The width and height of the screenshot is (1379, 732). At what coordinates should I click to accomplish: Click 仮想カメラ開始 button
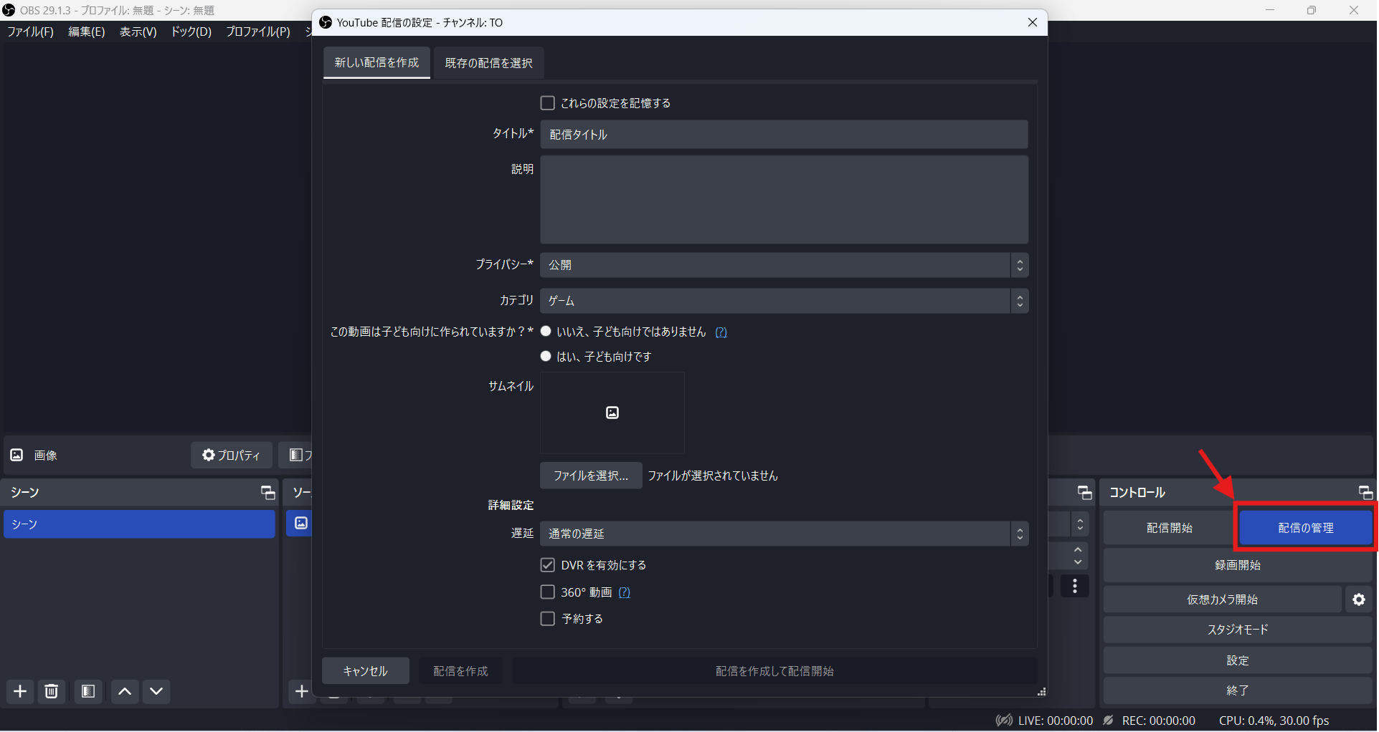[x=1223, y=599]
